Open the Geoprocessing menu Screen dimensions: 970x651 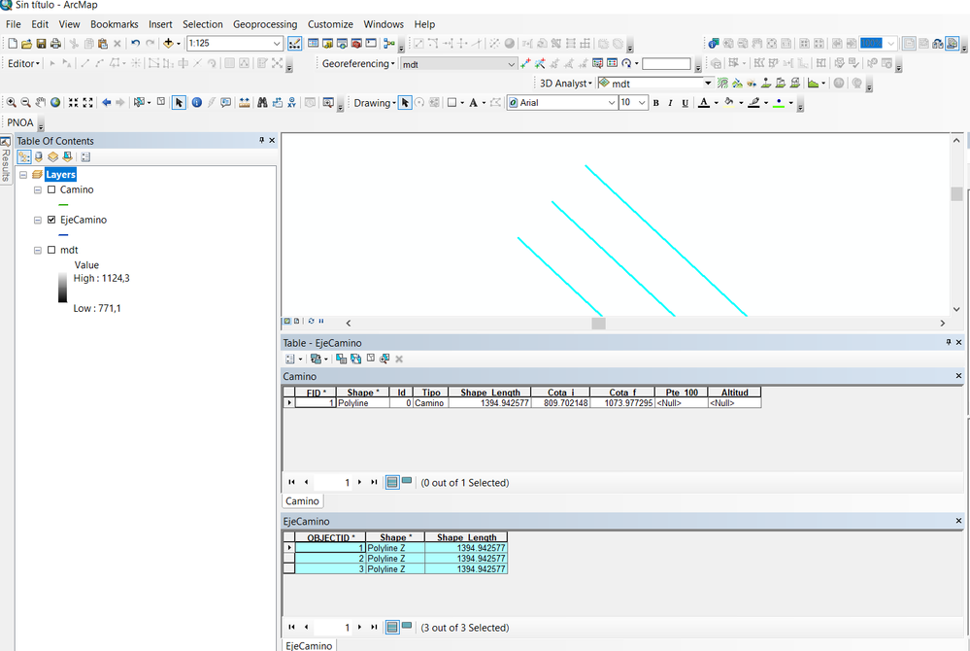pos(265,24)
